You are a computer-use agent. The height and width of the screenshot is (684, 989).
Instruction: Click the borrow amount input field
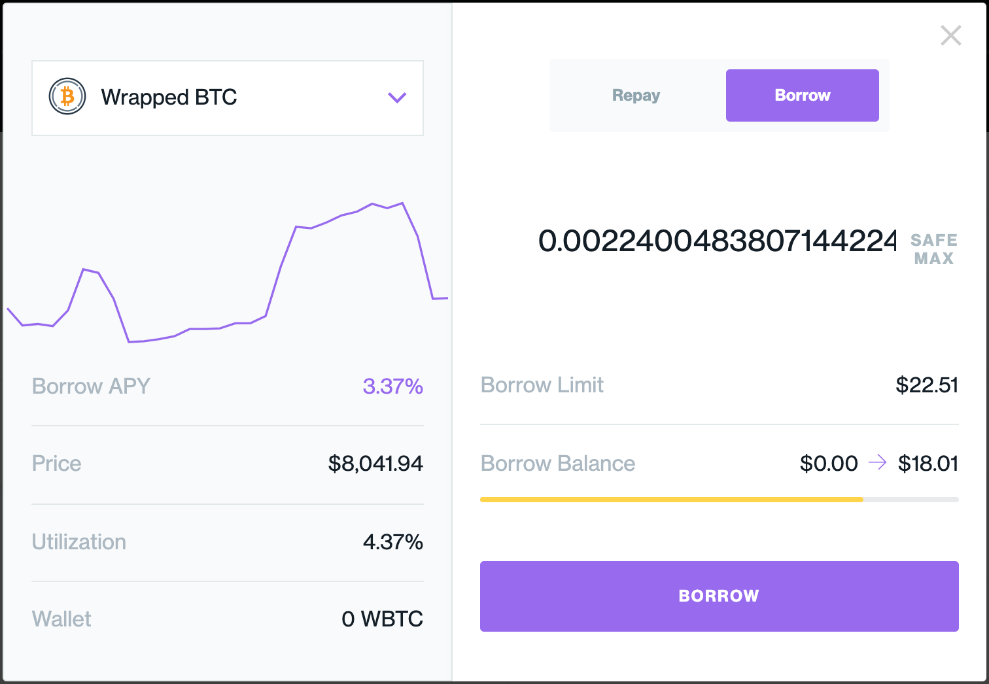pyautogui.click(x=717, y=241)
